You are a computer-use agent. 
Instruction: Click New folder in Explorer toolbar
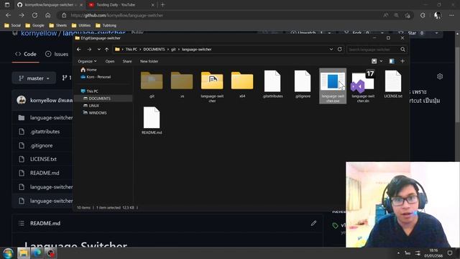point(149,61)
